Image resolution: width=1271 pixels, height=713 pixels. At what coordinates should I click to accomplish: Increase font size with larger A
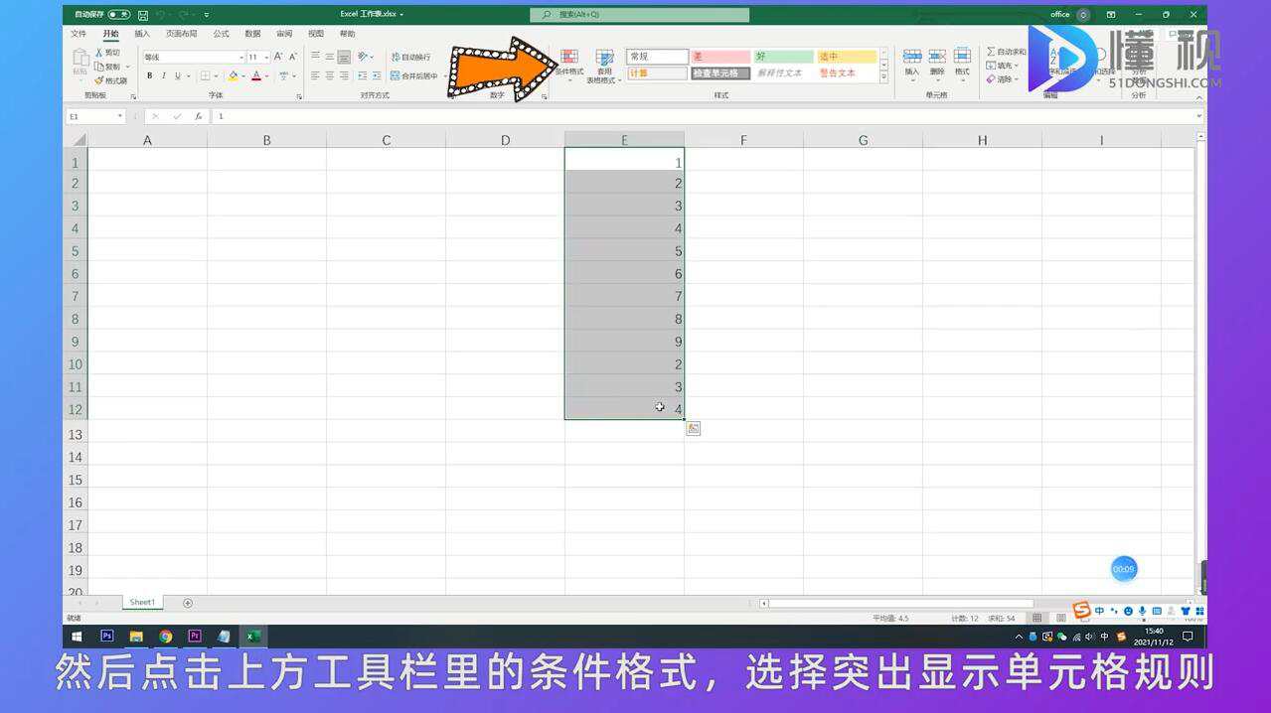pos(278,57)
